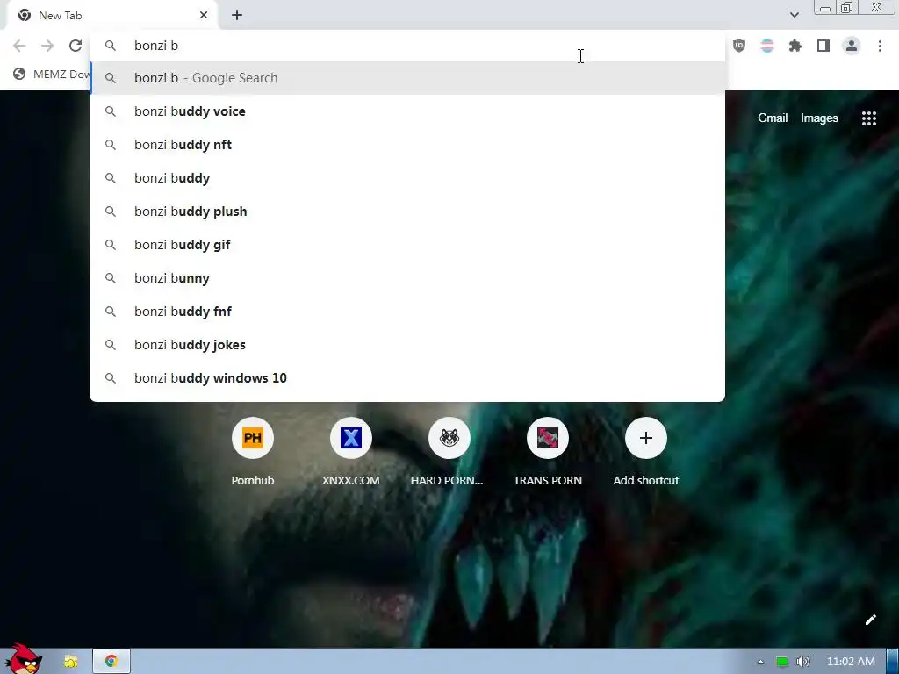The height and width of the screenshot is (674, 899).
Task: Select 'bonzi b - Google Search' suggestion
Action: tap(407, 78)
